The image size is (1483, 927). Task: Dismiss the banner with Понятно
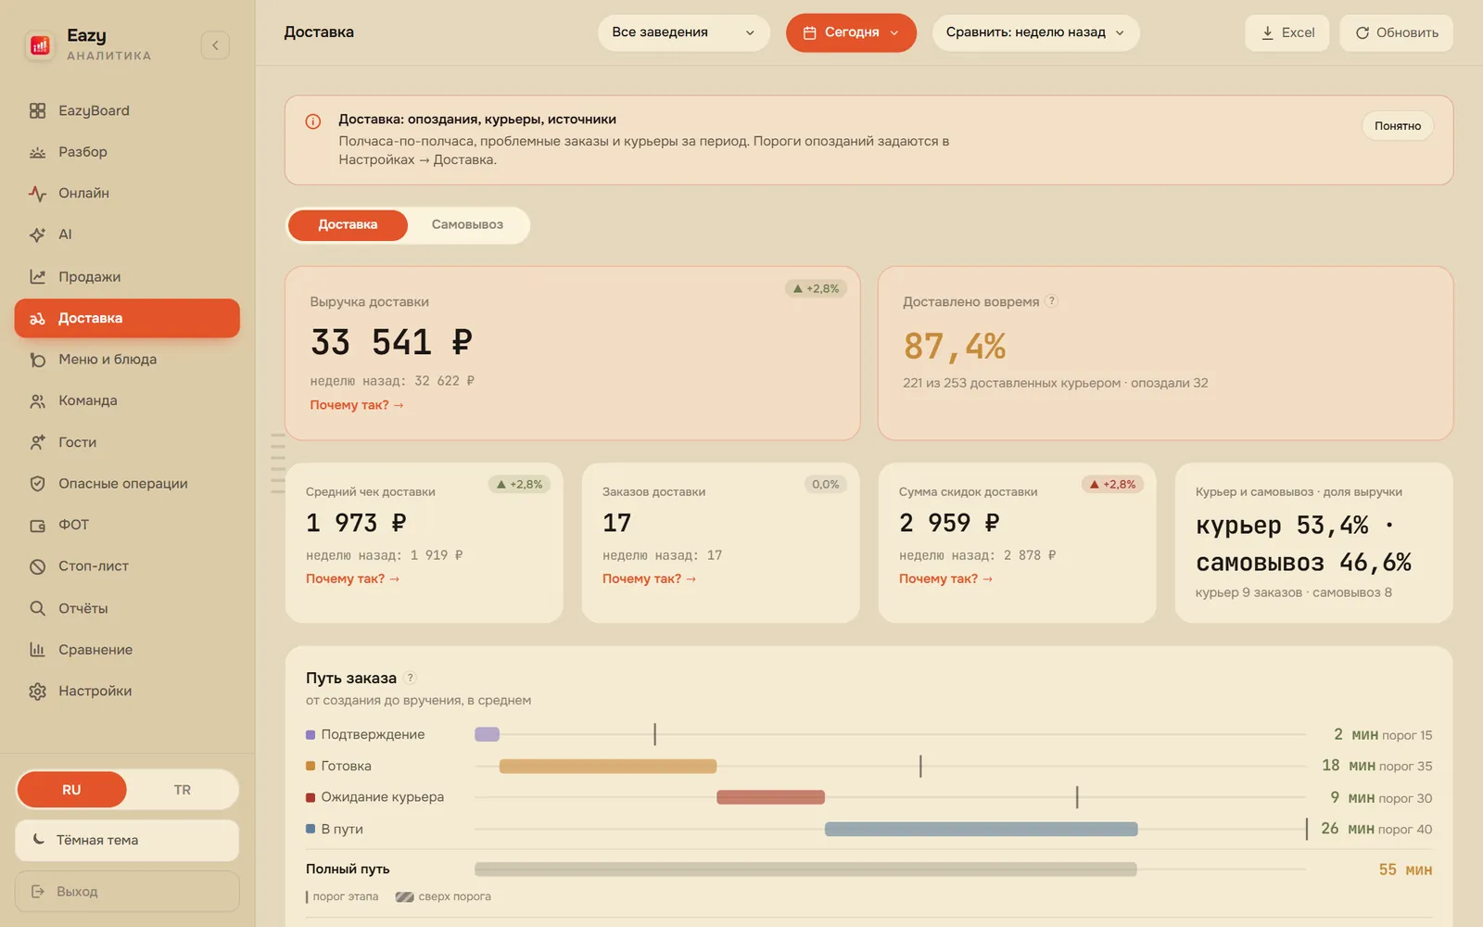pyautogui.click(x=1398, y=126)
